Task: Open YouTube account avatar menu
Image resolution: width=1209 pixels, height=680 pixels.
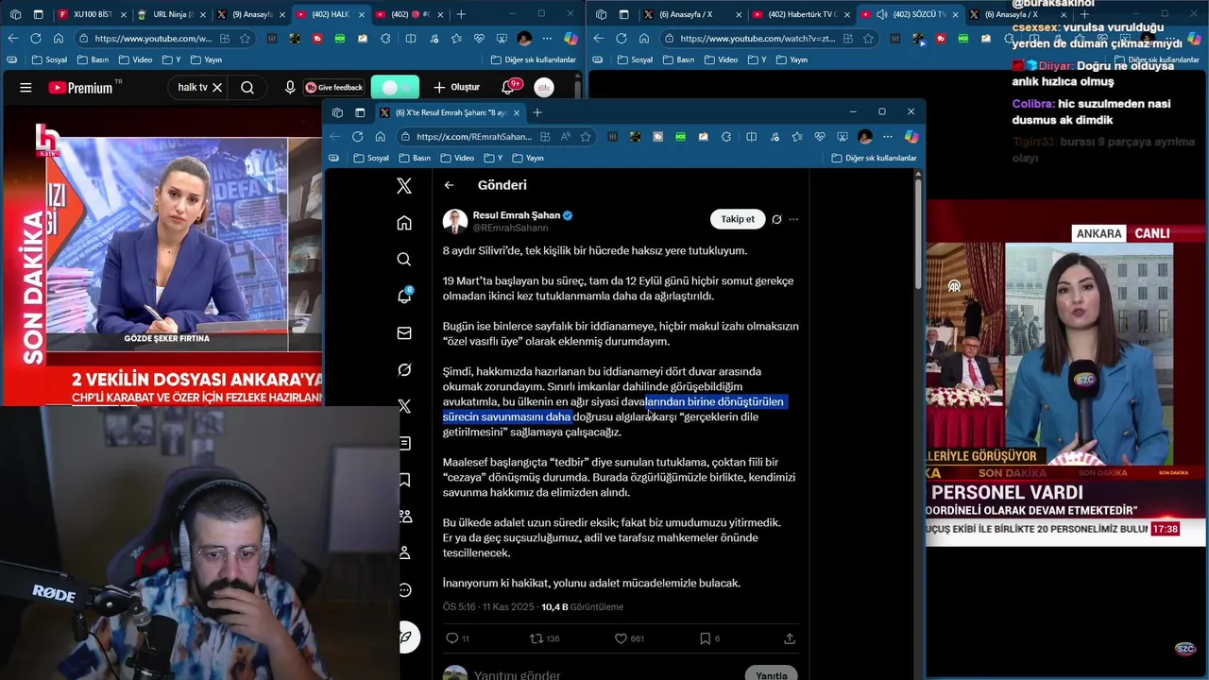Action: pyautogui.click(x=544, y=88)
